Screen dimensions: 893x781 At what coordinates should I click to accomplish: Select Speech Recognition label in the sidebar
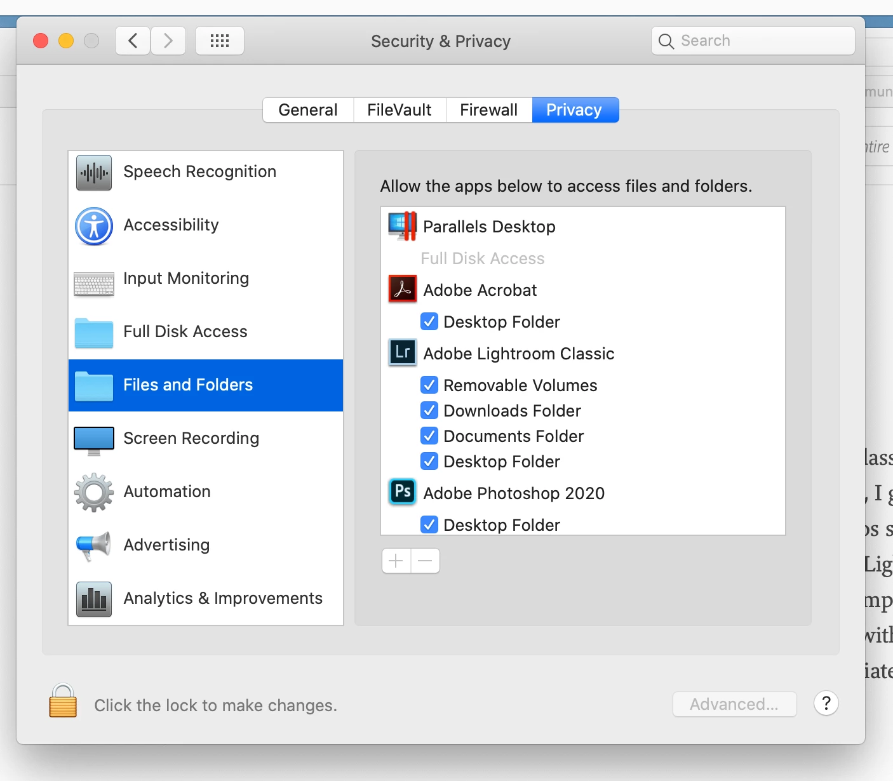click(x=200, y=171)
